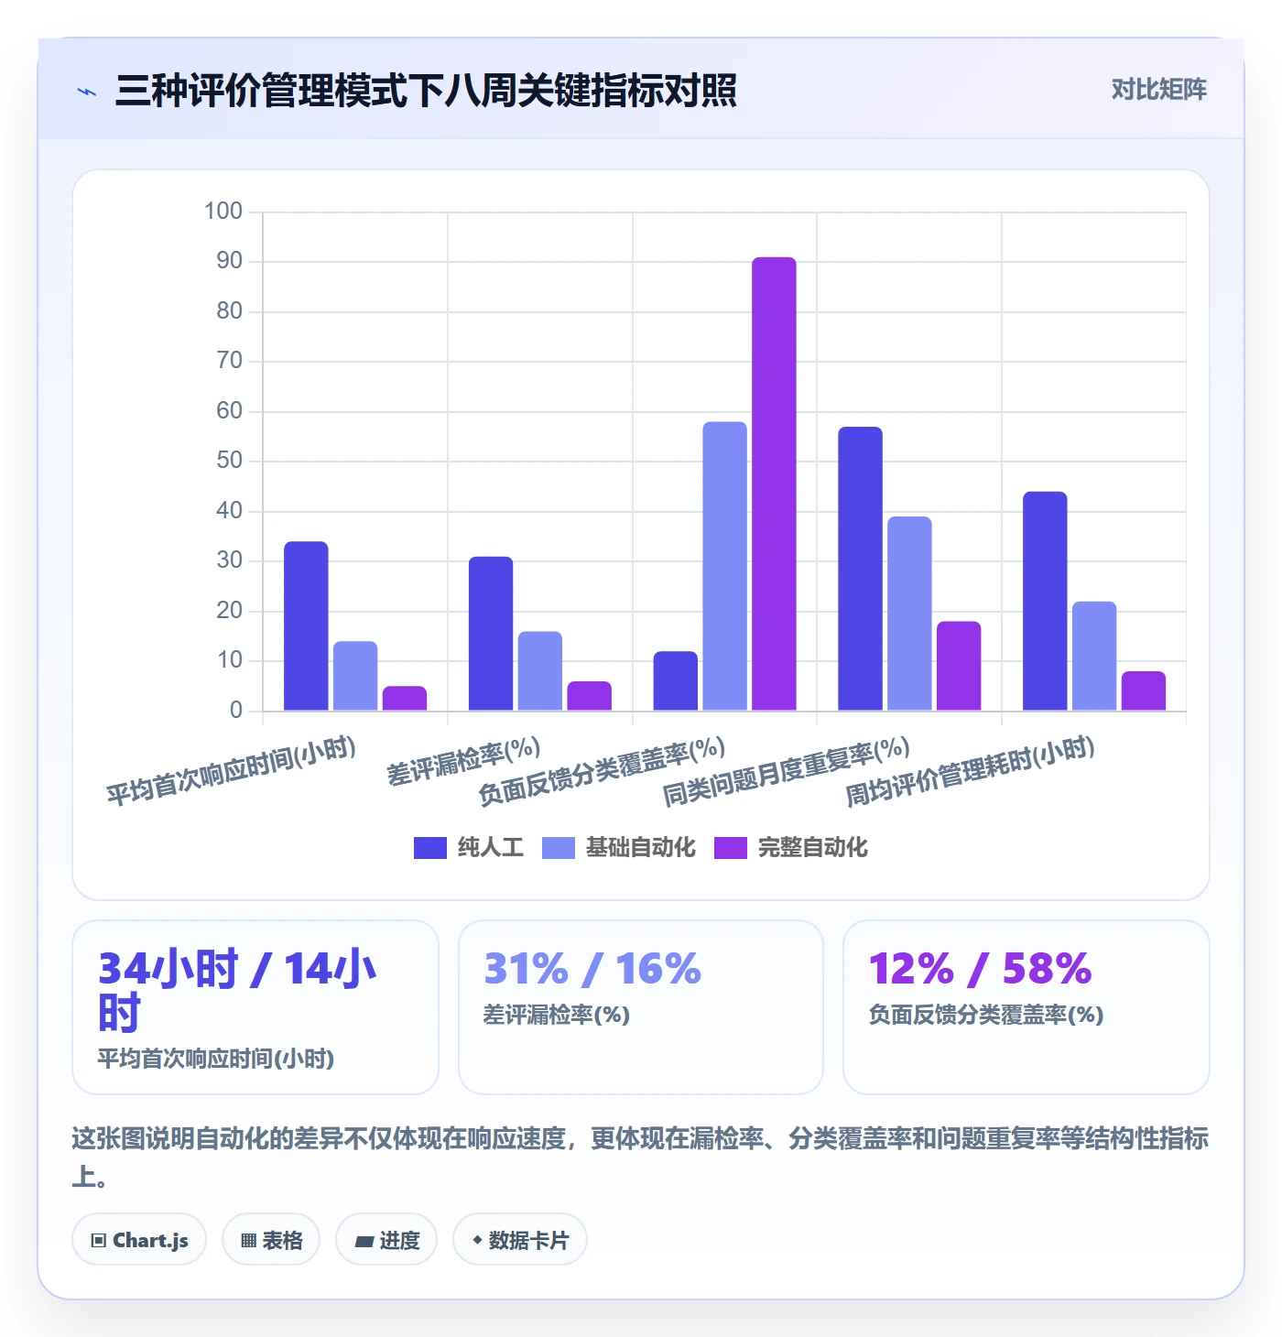Click the 31% / 16% stat card
Screen dimensions: 1282x1337
641,1007
